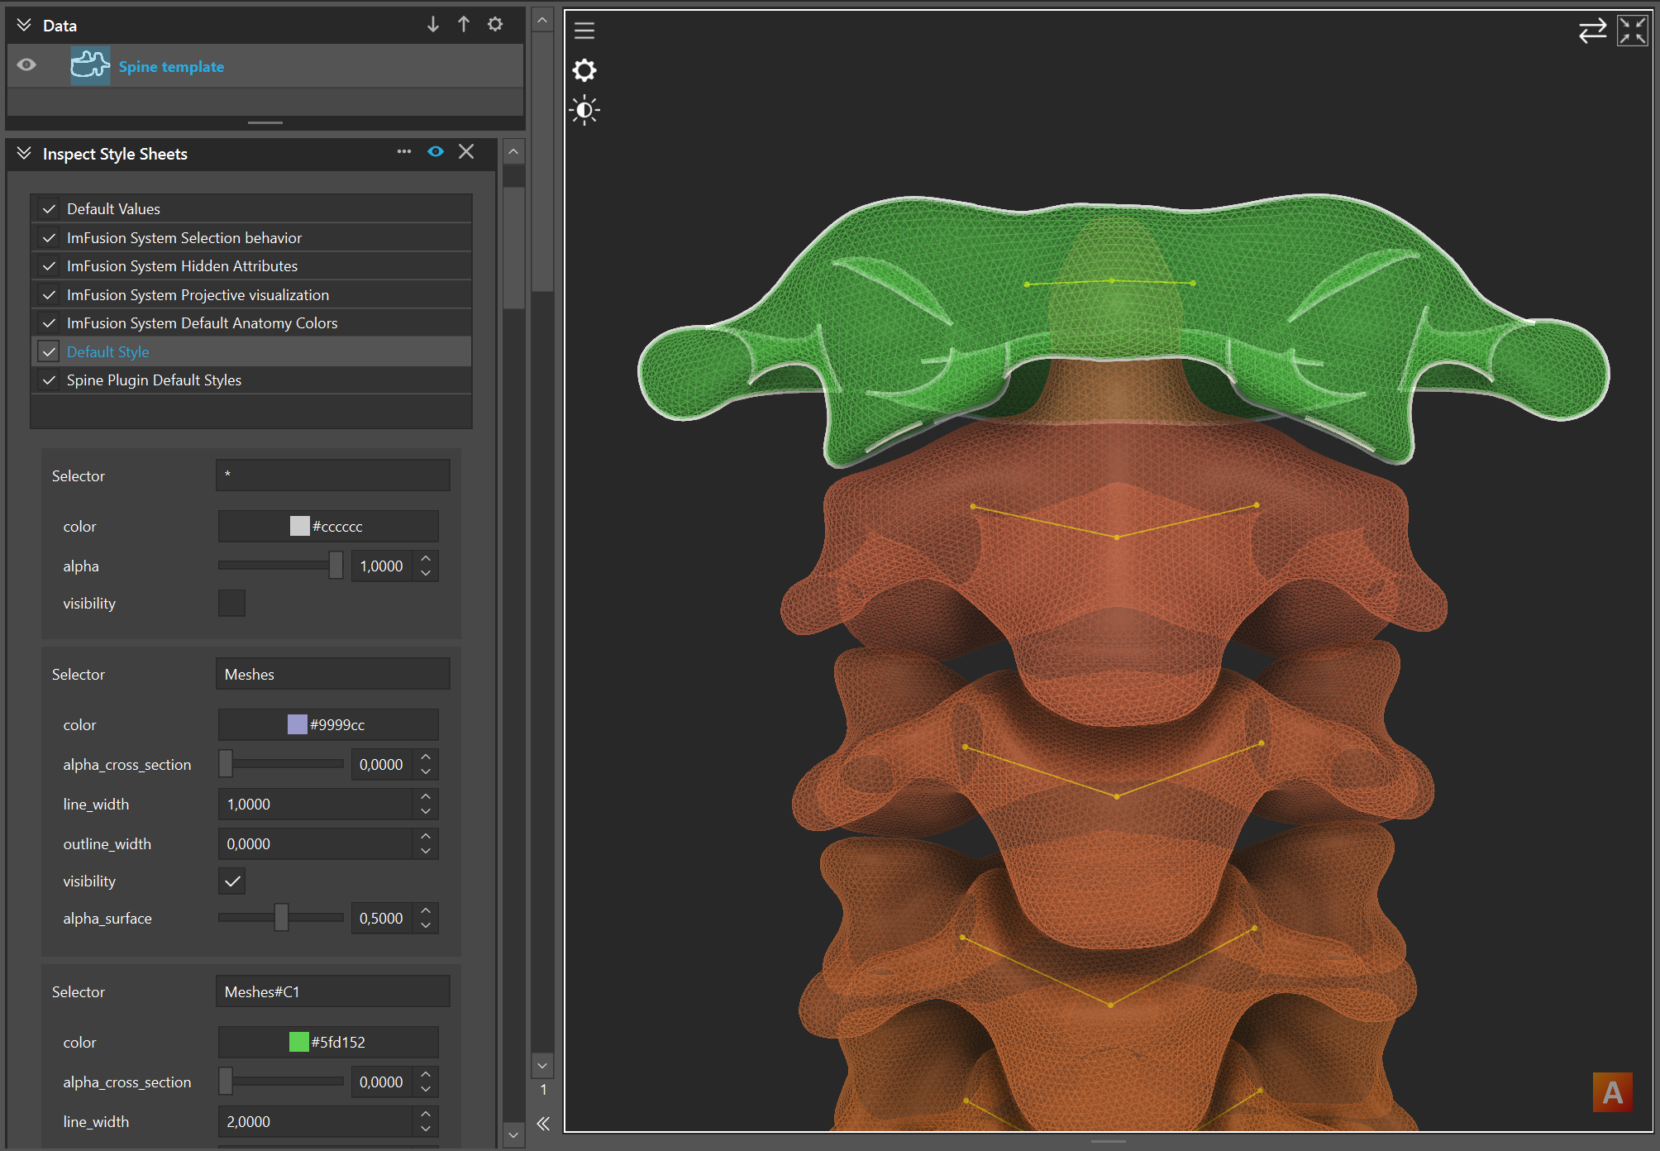Open the Data panel settings gear
This screenshot has height=1151, width=1660.
coord(494,24)
